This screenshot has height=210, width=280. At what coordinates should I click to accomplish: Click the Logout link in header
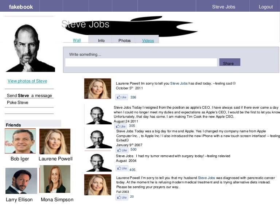point(265,7)
